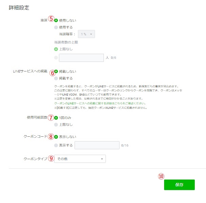The image size is (206, 203).
Task: Click the winner limit number input field
Action: click(81, 58)
